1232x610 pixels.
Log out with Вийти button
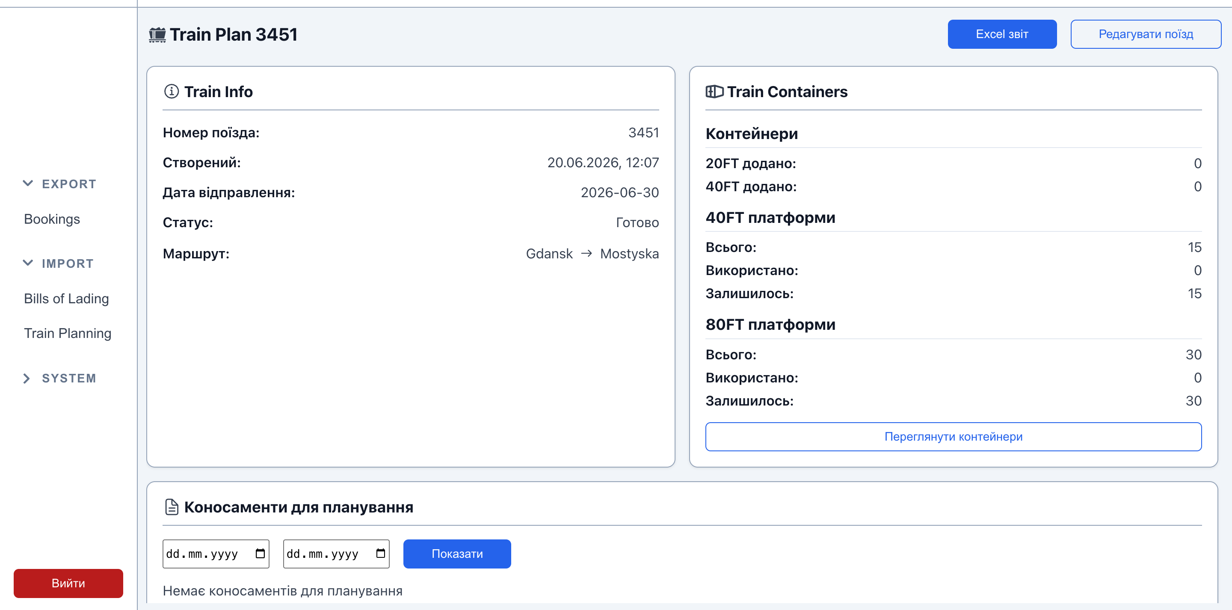point(68,583)
